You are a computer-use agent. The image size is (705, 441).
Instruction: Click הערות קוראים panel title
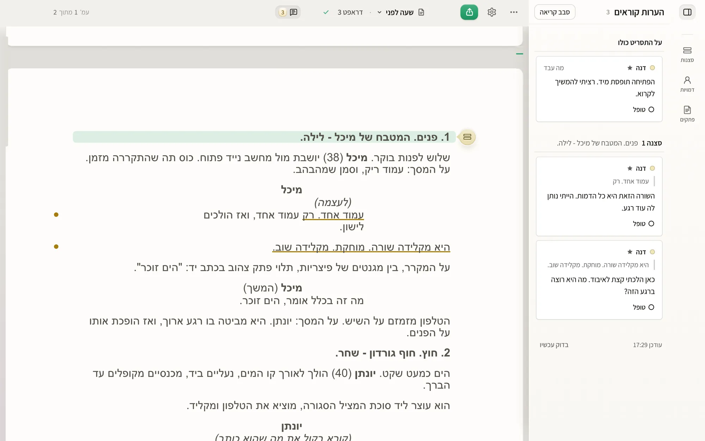(x=639, y=12)
